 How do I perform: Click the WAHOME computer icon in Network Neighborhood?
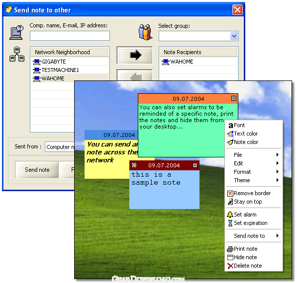point(37,78)
